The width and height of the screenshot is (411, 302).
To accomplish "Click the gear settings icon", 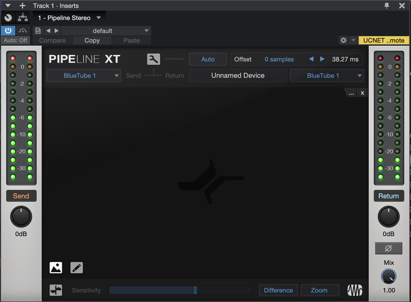I will pyautogui.click(x=343, y=40).
